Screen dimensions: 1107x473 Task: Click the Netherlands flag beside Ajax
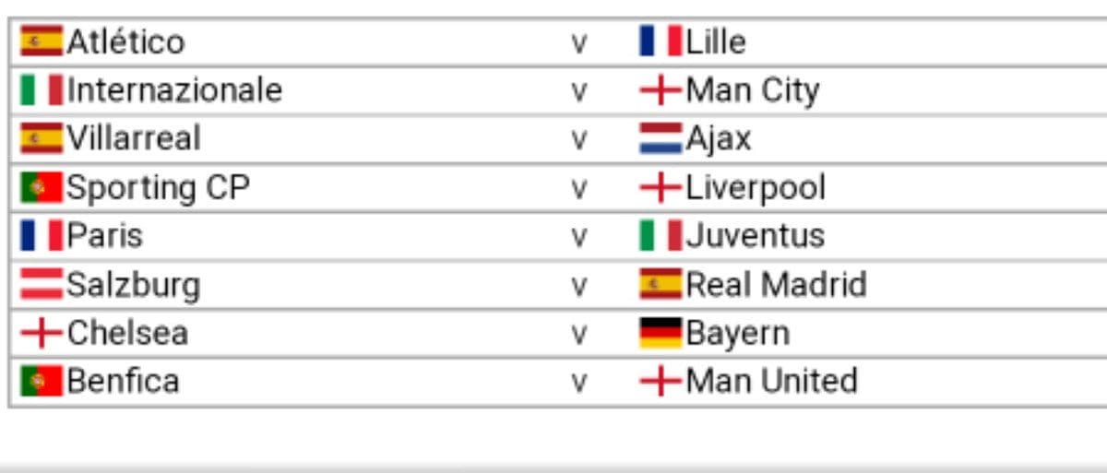tap(661, 139)
